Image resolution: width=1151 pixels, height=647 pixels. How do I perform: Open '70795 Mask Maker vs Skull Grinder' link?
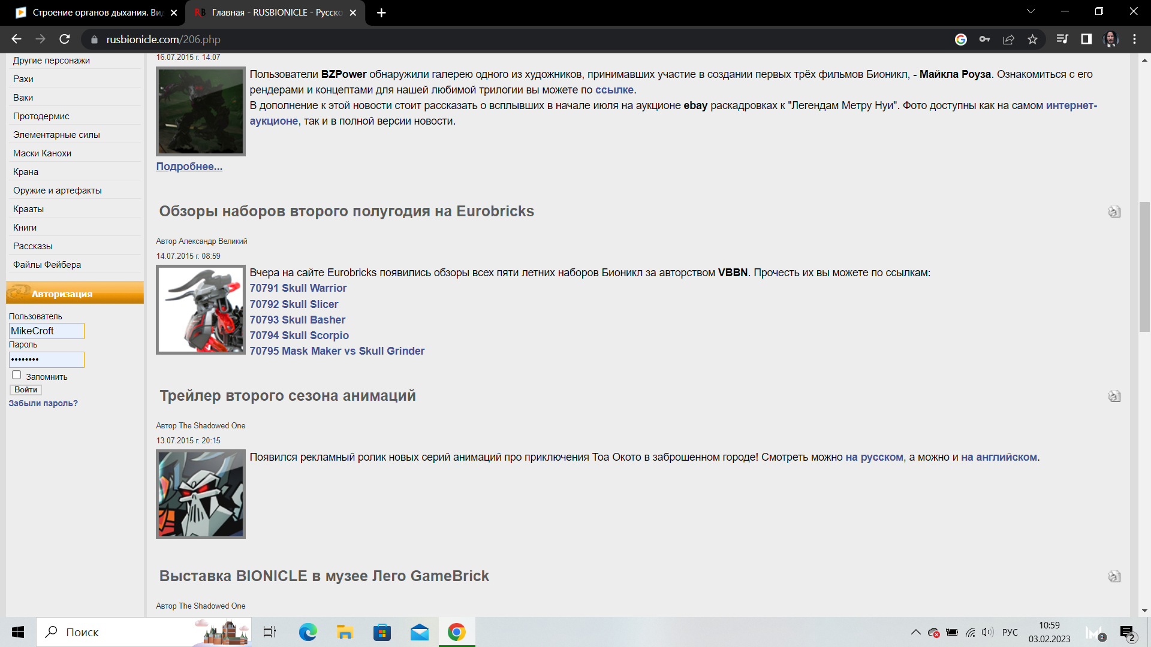tap(337, 351)
